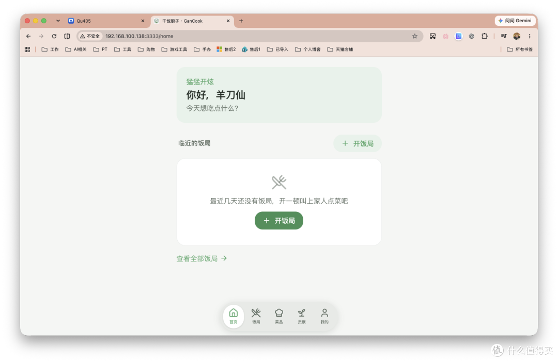558x362 pixels.
Task: Click the green 开饭局 button in the empty card
Action: pos(279,221)
